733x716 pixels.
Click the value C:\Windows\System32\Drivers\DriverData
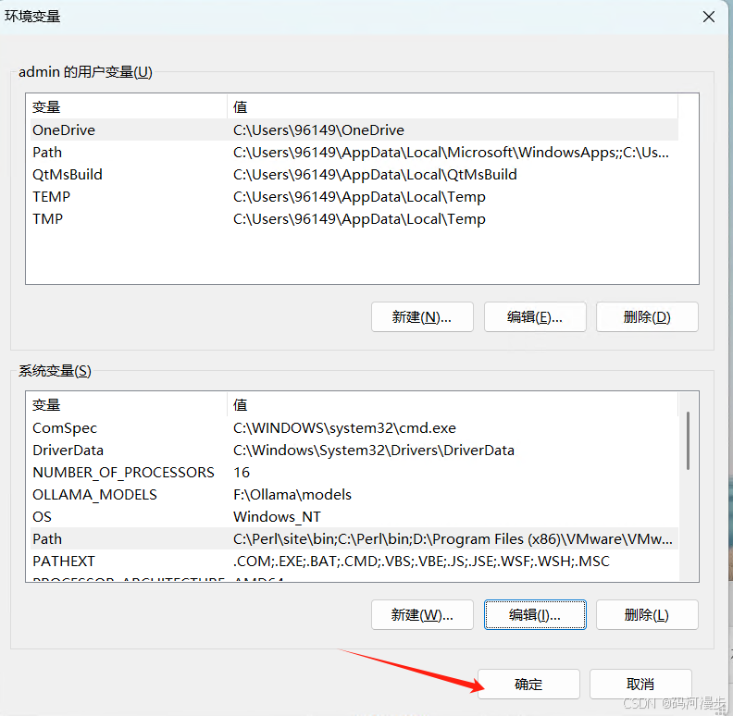point(374,451)
